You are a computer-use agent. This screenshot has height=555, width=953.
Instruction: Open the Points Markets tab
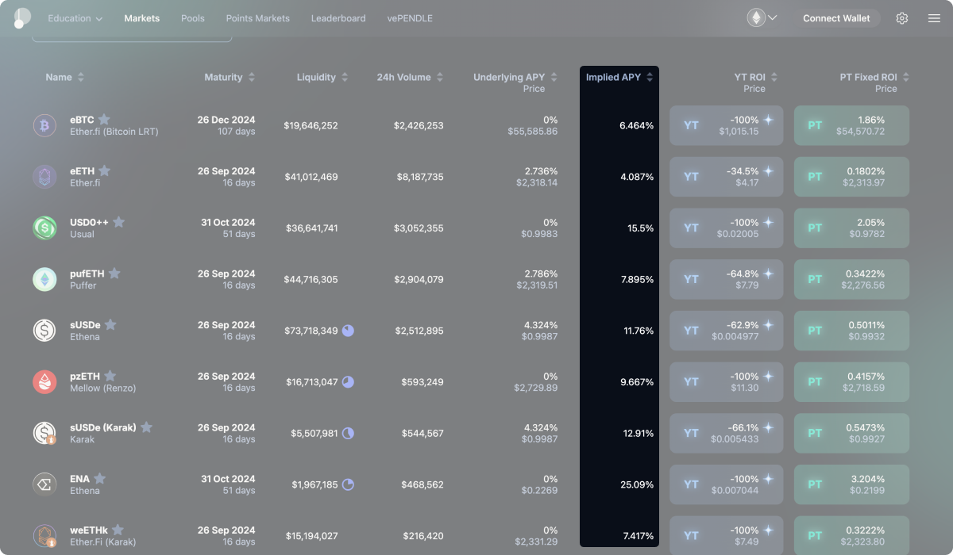coord(258,18)
